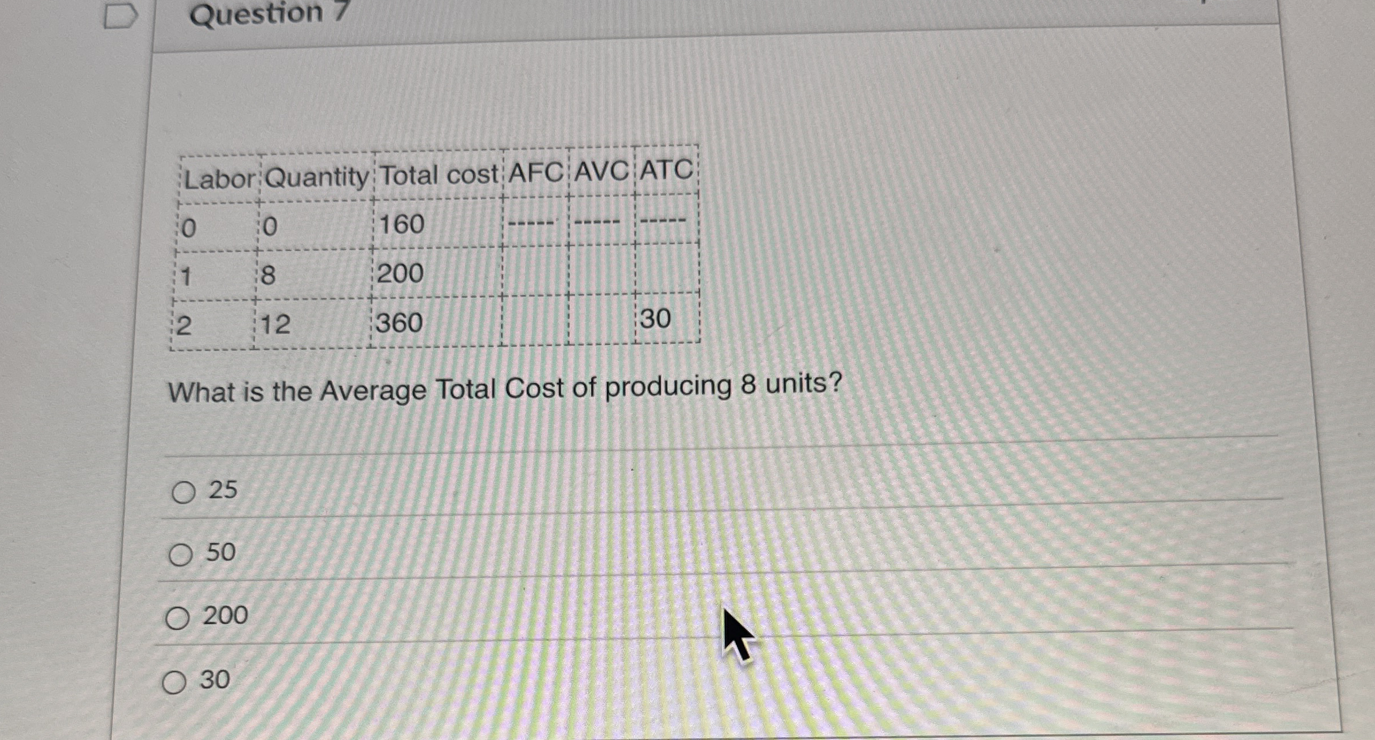Click the 160 total cost cell
Screen dimensions: 1375x740
pos(402,224)
